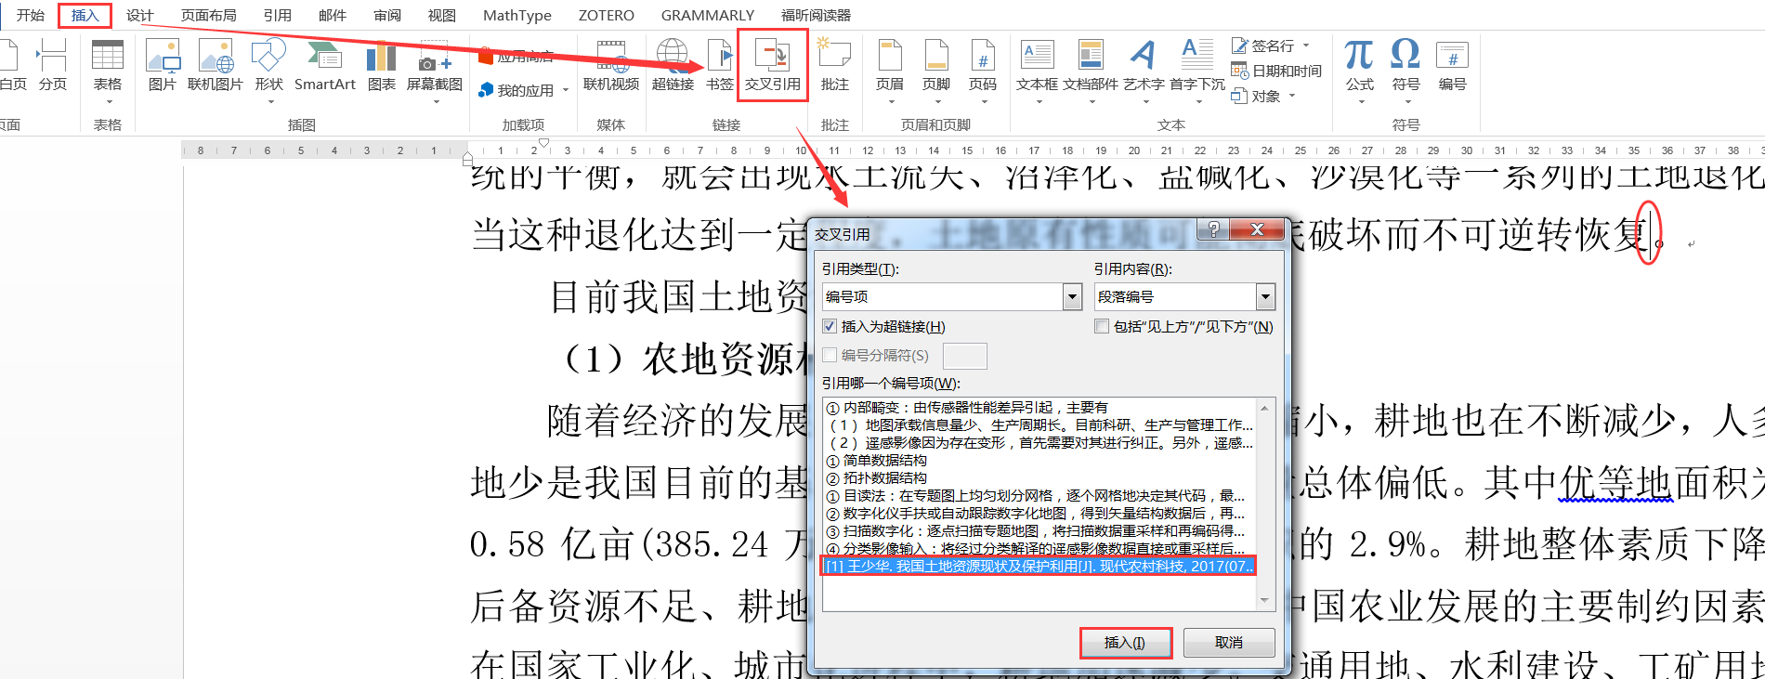Switch to the MathType tab
Screen dimensions: 1765x679
click(x=517, y=15)
